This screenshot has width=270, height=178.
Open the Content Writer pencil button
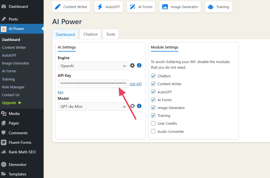pyautogui.click(x=71, y=7)
